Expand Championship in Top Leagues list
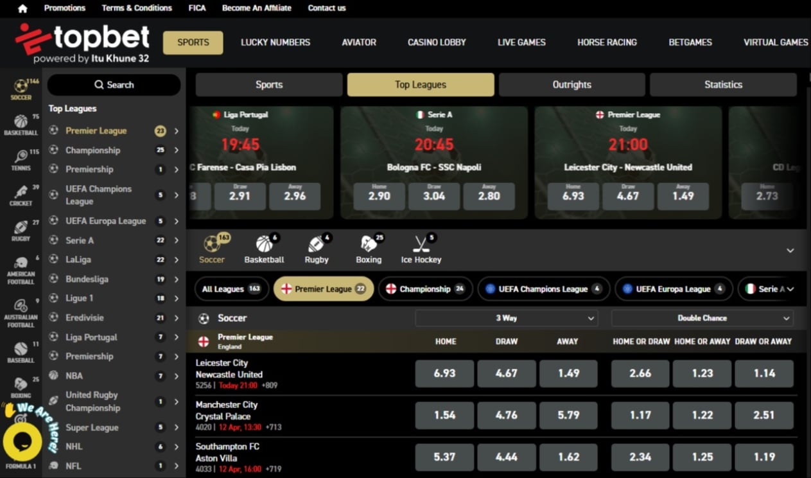The height and width of the screenshot is (478, 811). click(176, 150)
